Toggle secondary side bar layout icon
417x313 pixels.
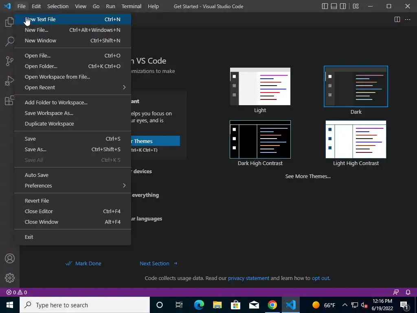[x=343, y=6]
